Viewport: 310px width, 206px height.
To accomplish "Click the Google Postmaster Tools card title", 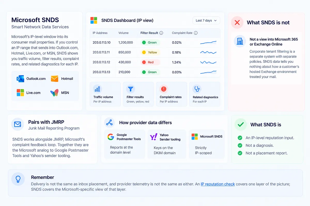I will [x=129, y=137].
